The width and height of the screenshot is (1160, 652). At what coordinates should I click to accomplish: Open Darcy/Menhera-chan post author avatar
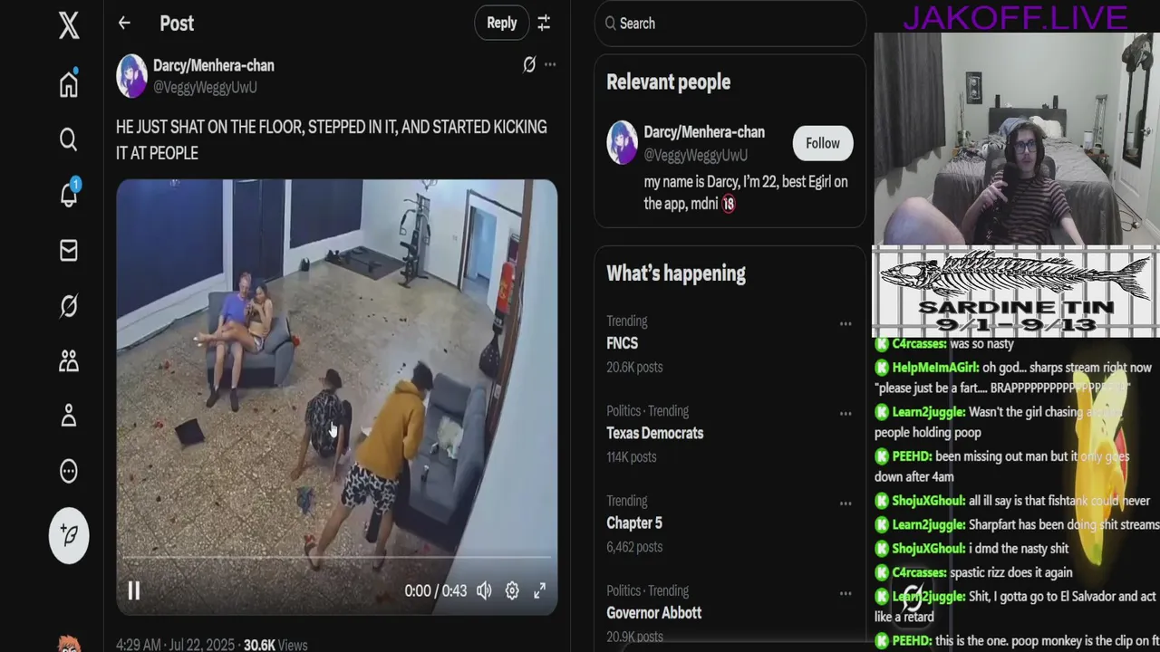131,76
